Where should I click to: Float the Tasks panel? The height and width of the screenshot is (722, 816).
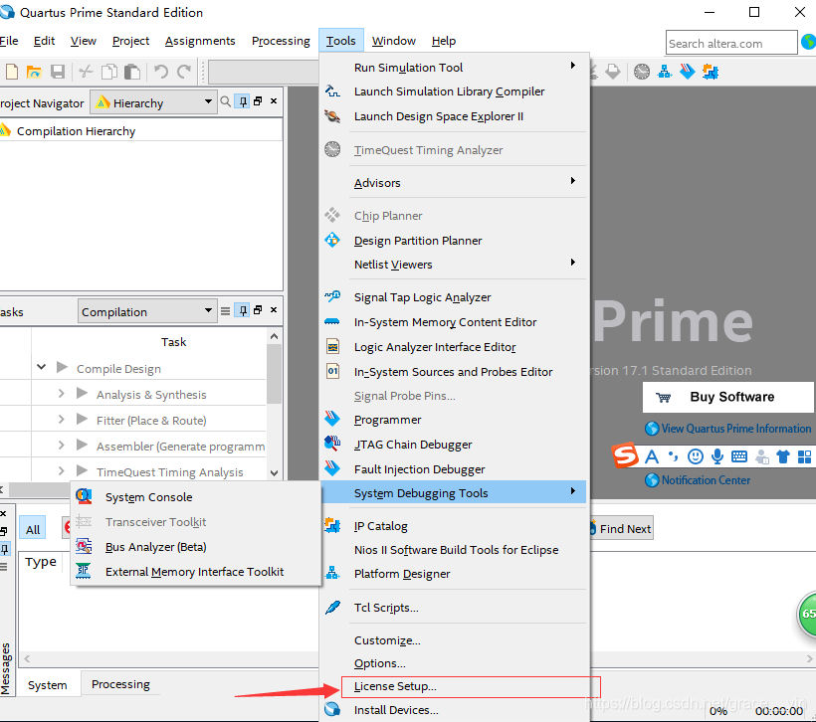click(258, 310)
